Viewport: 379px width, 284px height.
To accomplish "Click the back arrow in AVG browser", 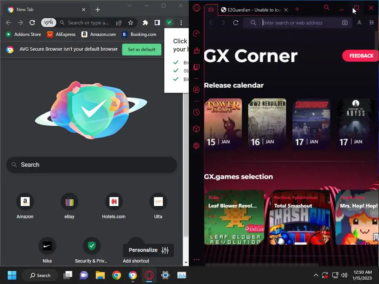I will [9, 23].
